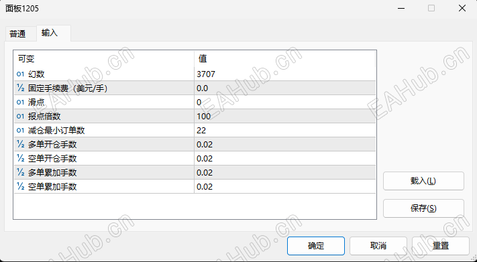Click the double type icon beside 多单累加手数
The width and height of the screenshot is (477, 262).
pos(20,172)
